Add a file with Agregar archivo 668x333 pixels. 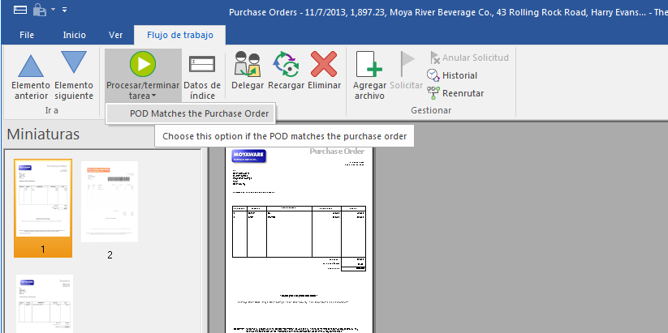369,75
